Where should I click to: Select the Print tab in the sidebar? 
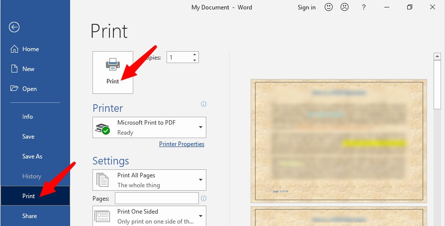click(35, 196)
